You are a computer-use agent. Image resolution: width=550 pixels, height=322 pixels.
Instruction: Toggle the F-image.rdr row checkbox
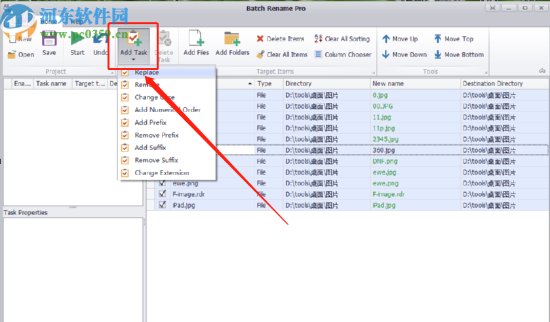coord(162,194)
